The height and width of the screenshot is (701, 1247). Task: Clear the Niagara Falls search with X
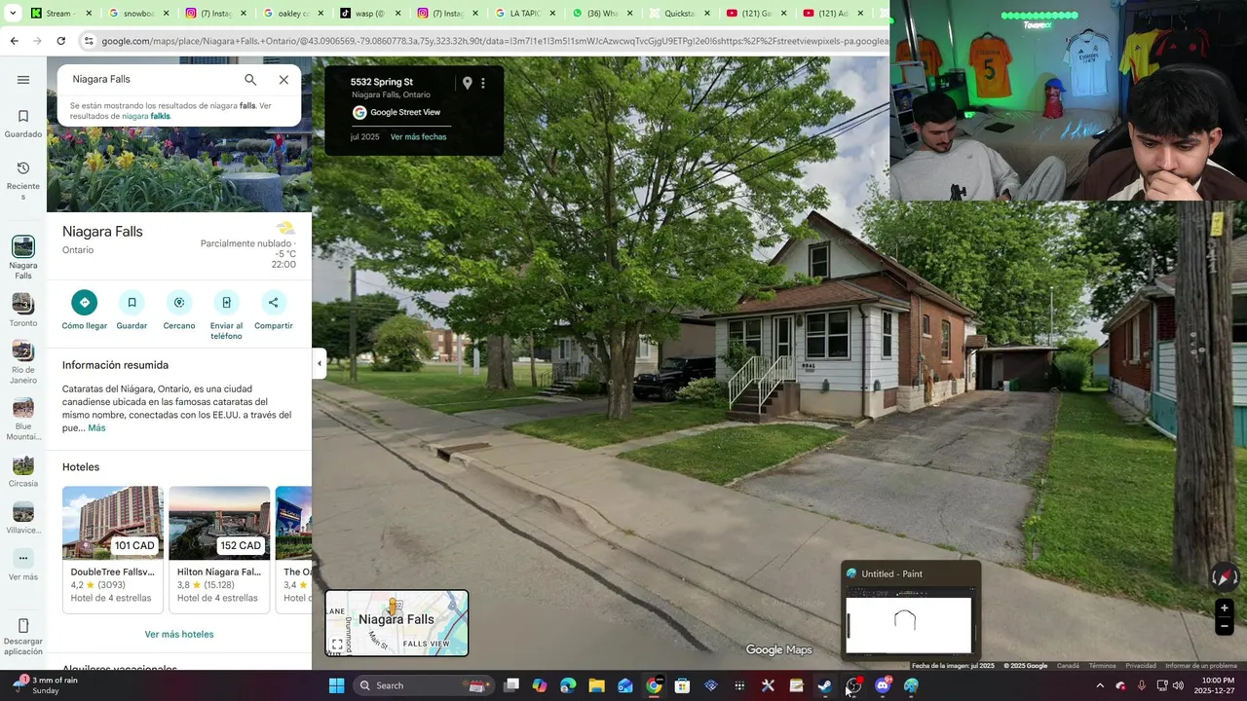[283, 80]
